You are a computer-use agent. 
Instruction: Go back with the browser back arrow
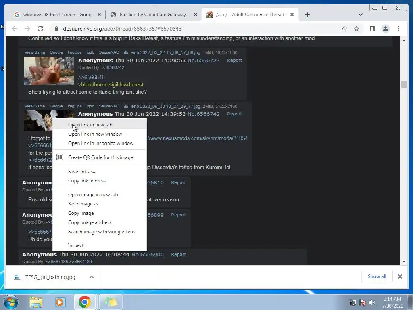click(x=15, y=29)
